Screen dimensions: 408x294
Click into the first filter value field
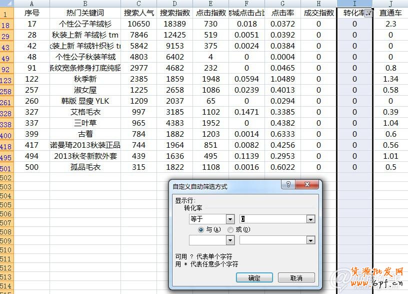pyautogui.click(x=273, y=219)
